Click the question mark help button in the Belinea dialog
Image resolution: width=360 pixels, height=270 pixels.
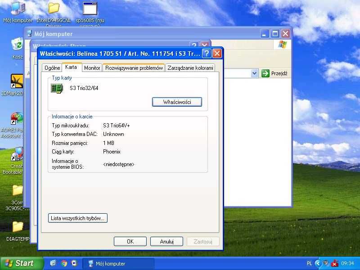tap(207, 54)
